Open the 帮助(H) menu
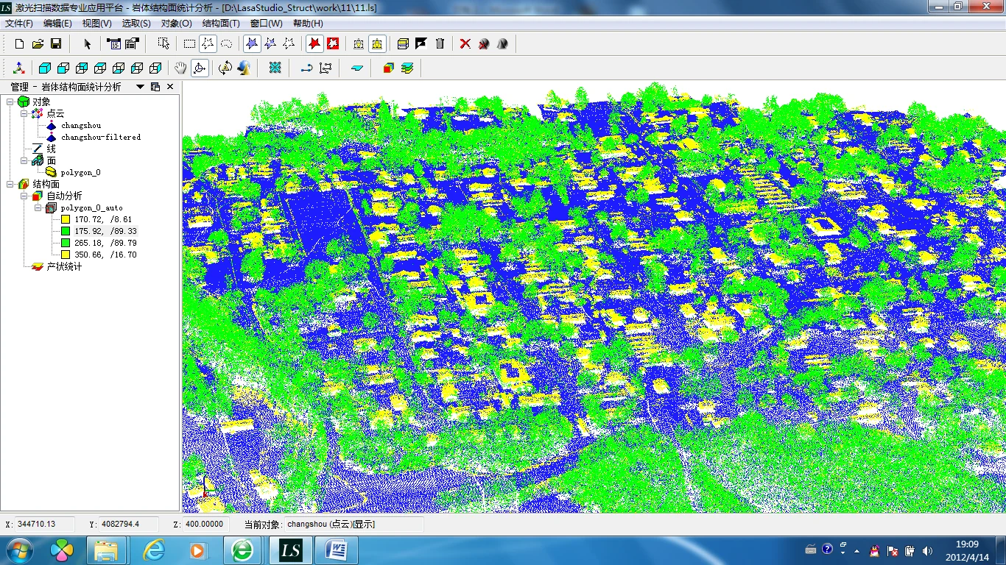The image size is (1006, 565). coord(308,24)
